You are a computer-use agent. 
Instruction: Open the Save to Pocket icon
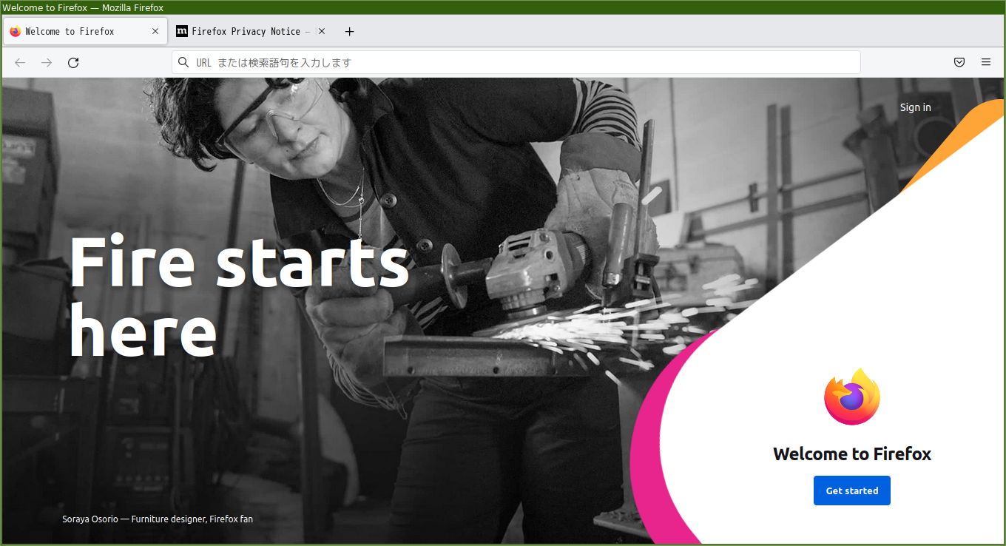pos(959,62)
